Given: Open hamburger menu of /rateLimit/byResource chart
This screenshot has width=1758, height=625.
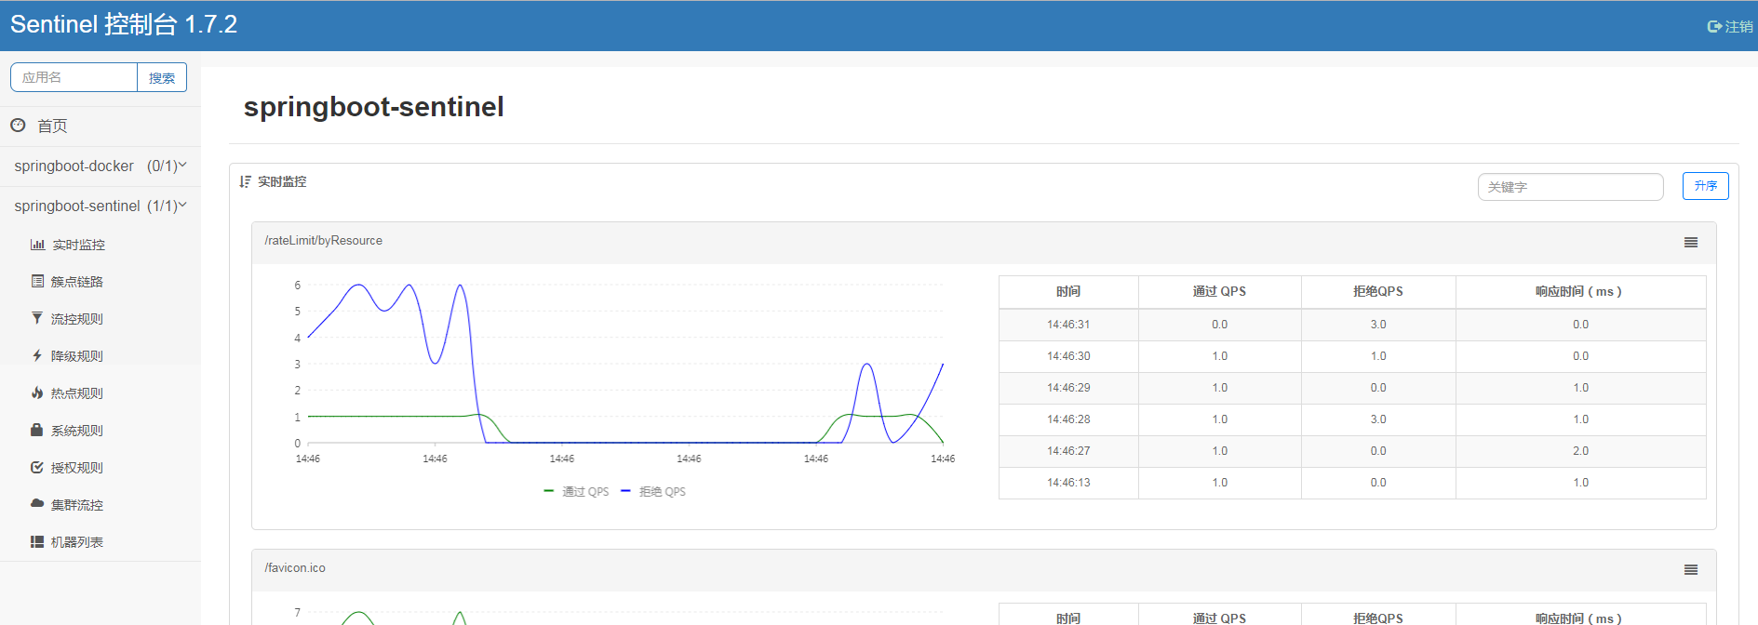Looking at the screenshot, I should [x=1691, y=242].
